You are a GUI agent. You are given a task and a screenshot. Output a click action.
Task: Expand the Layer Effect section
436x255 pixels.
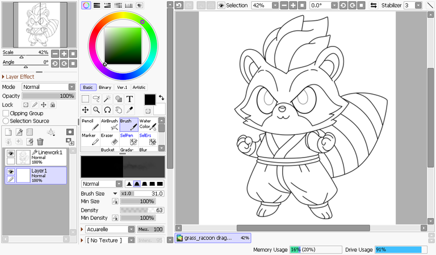pyautogui.click(x=18, y=77)
